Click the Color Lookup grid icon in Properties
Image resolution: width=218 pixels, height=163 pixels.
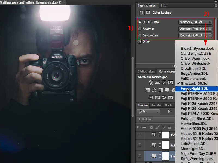click(x=141, y=12)
